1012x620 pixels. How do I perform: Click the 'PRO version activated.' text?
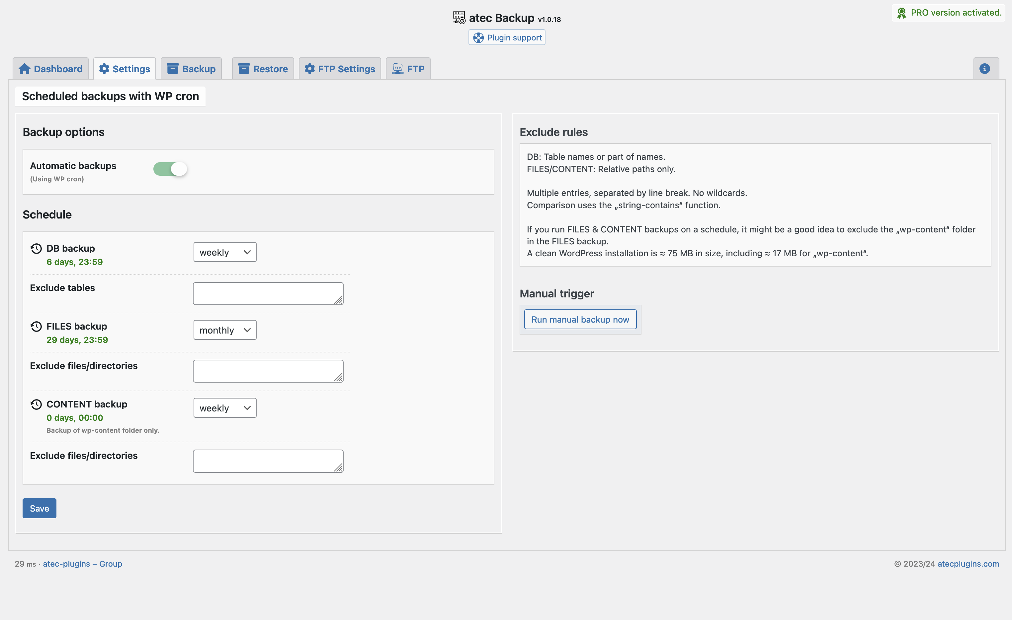(956, 13)
